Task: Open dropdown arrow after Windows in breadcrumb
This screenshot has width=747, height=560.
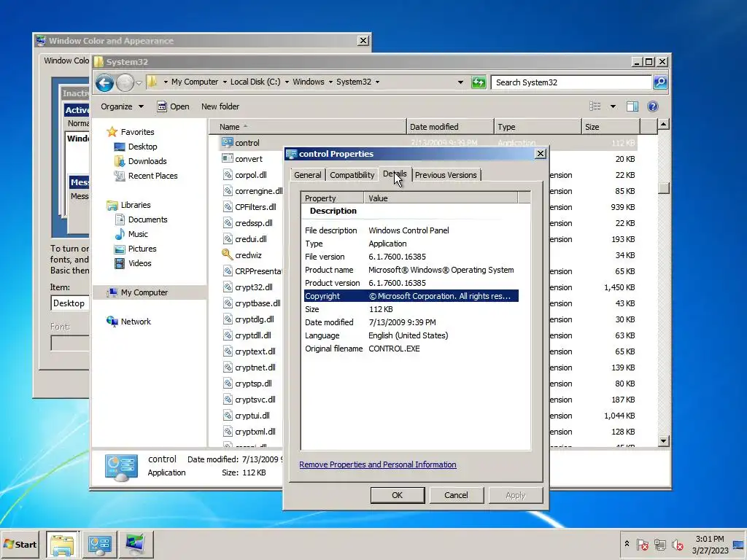Action: (x=330, y=82)
